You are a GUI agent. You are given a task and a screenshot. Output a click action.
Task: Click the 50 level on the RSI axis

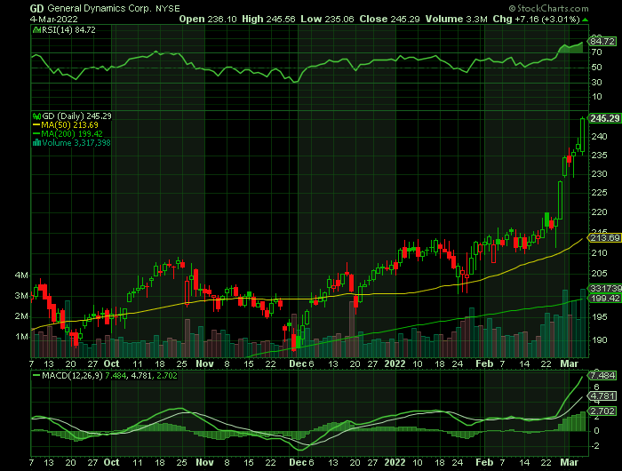[x=596, y=68]
